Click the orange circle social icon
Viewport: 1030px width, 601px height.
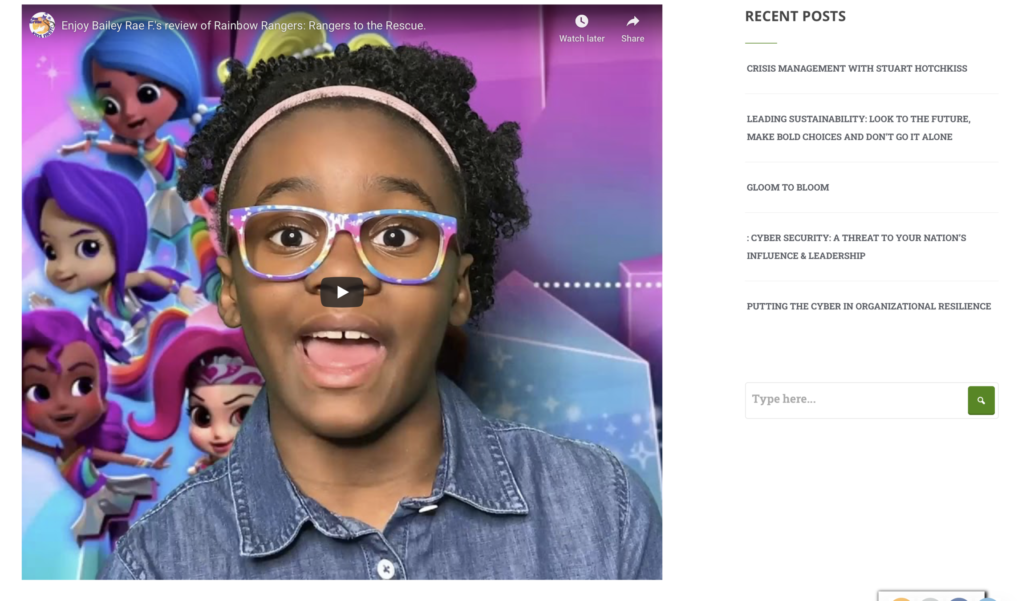pyautogui.click(x=901, y=599)
